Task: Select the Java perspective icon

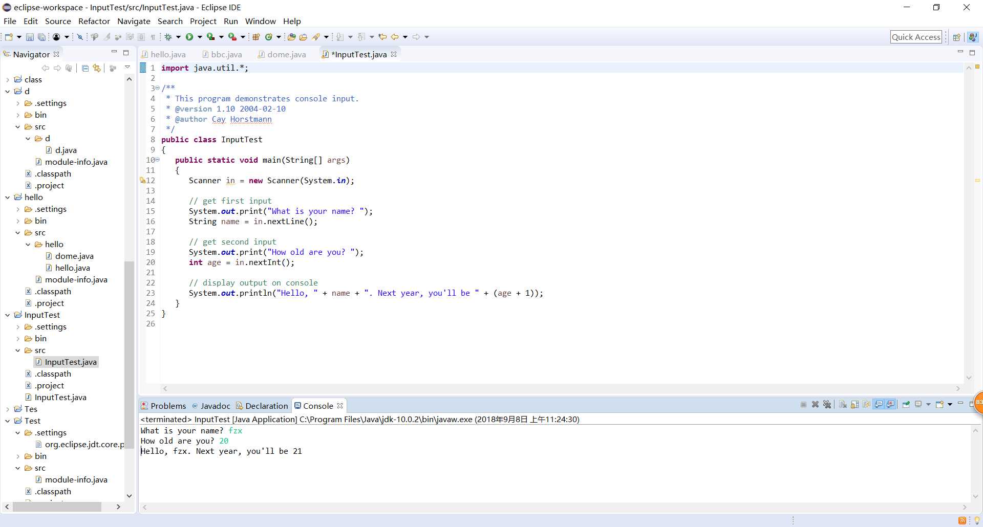Action: (x=973, y=37)
